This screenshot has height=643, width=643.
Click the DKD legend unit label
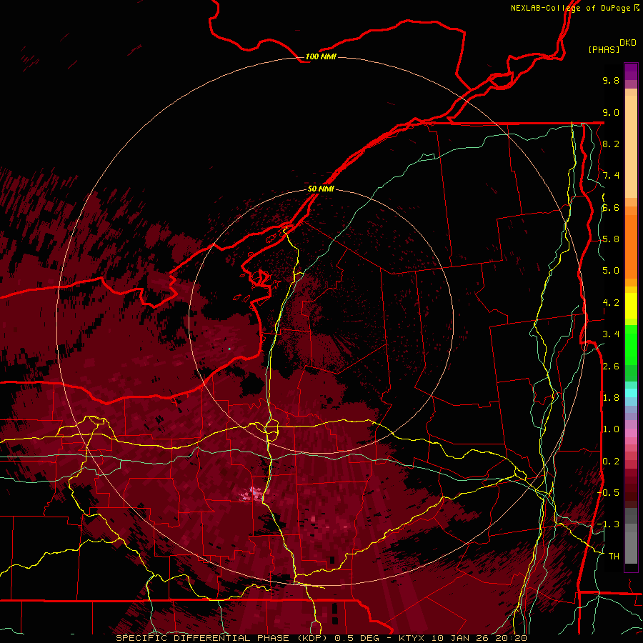coord(628,43)
